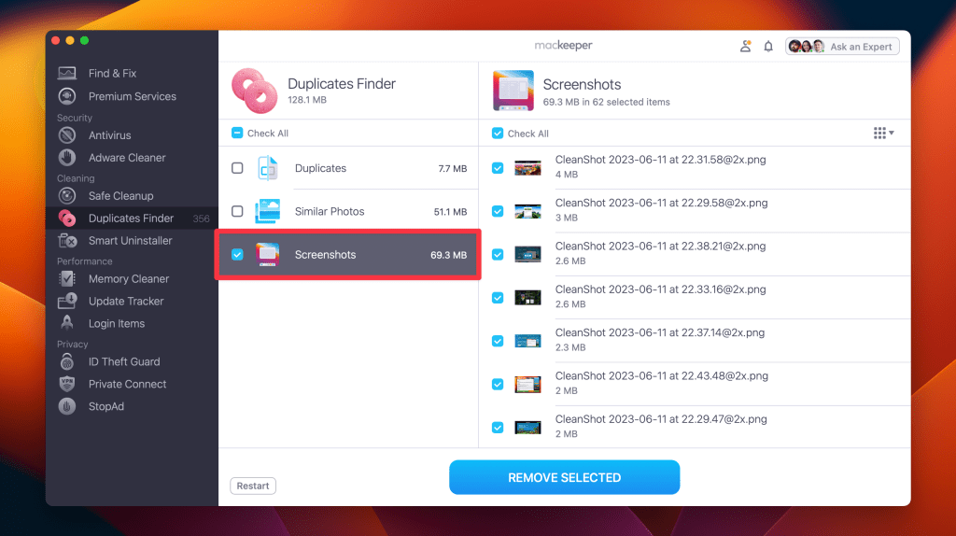The image size is (956, 536).
Task: Check the Similar Photos checkbox
Action: pos(237,212)
